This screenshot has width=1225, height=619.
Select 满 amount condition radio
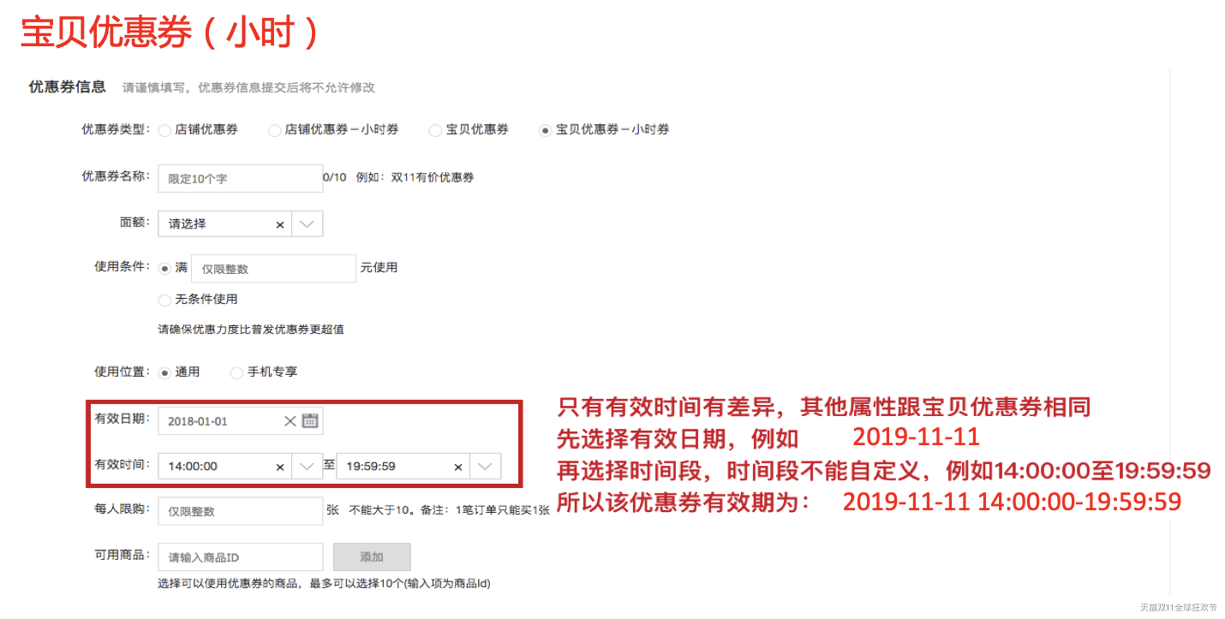point(164,268)
